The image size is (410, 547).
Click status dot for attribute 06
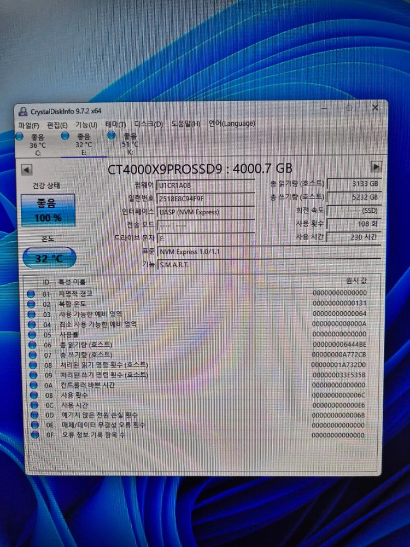click(32, 345)
